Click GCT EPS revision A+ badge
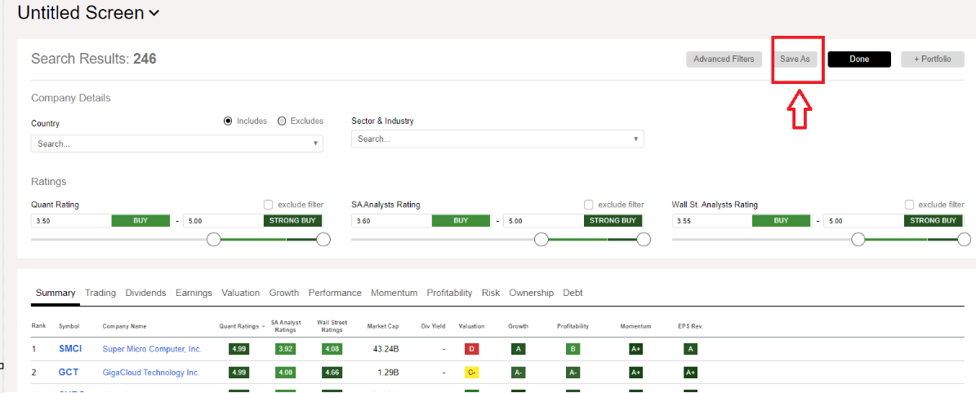This screenshot has height=393, width=976. click(x=689, y=373)
